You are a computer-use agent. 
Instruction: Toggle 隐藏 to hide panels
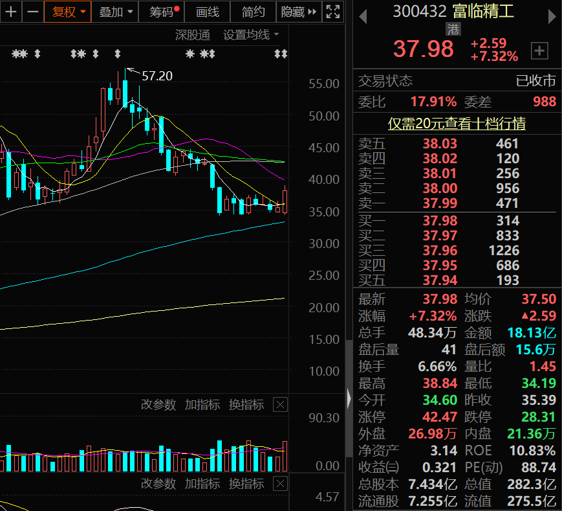click(x=299, y=12)
